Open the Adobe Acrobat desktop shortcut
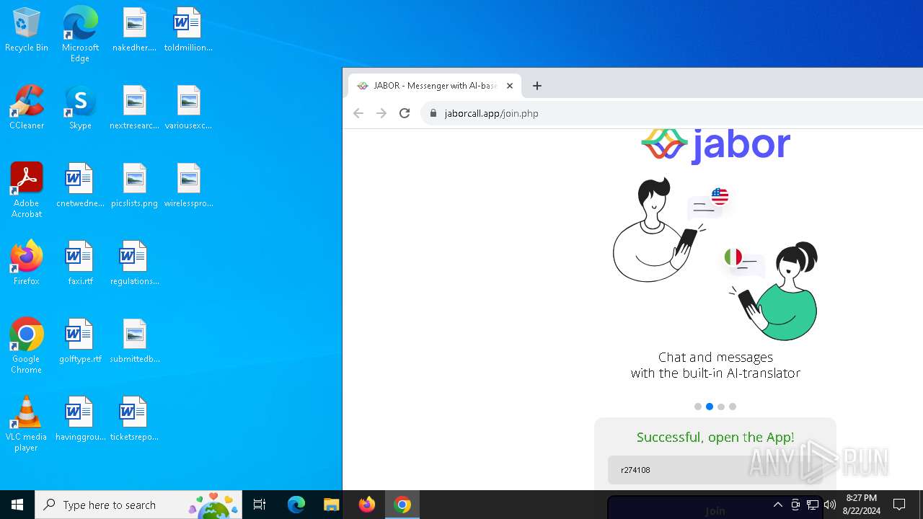This screenshot has width=923, height=519. [27, 190]
